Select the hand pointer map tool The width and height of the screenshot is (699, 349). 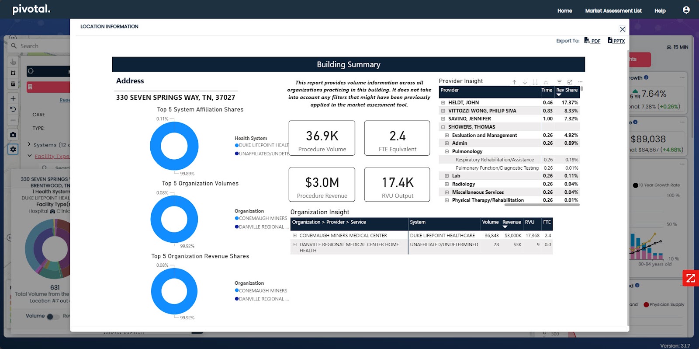click(x=13, y=62)
